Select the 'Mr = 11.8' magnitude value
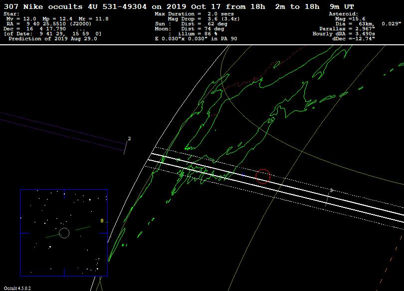The image size is (404, 291). pos(94,19)
